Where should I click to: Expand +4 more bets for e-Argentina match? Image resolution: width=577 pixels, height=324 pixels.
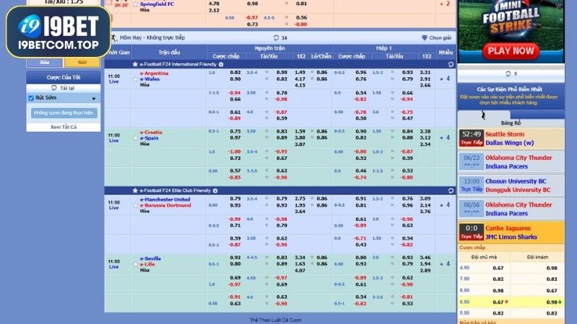click(x=446, y=78)
